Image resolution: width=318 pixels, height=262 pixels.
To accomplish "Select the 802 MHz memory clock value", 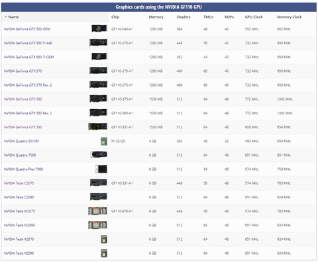I will click(284, 29).
